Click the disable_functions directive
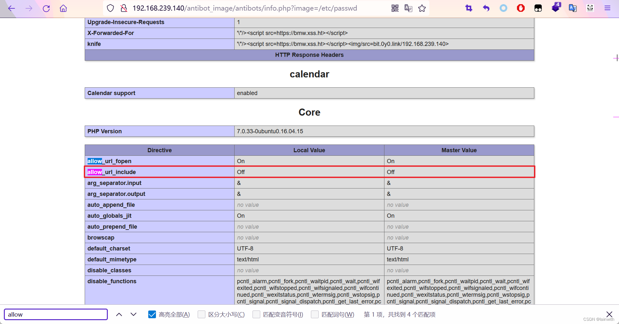The image size is (619, 324). pyautogui.click(x=112, y=281)
